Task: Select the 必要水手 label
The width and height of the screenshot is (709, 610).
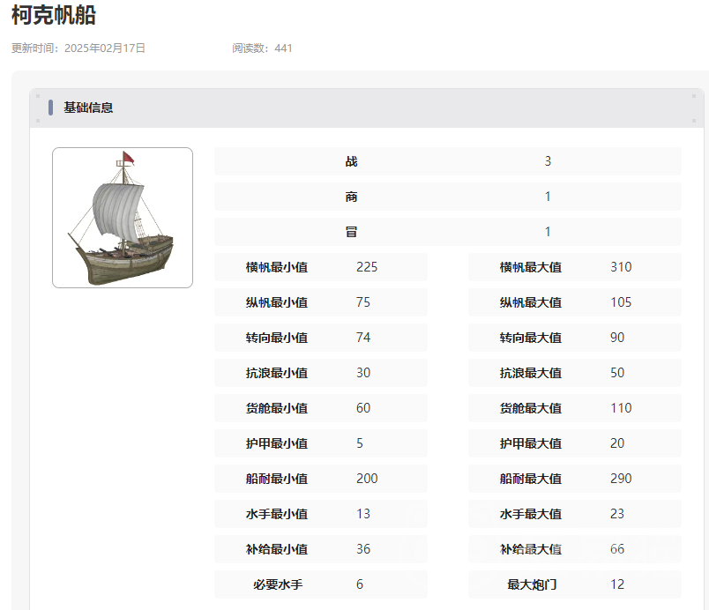Action: tap(277, 584)
